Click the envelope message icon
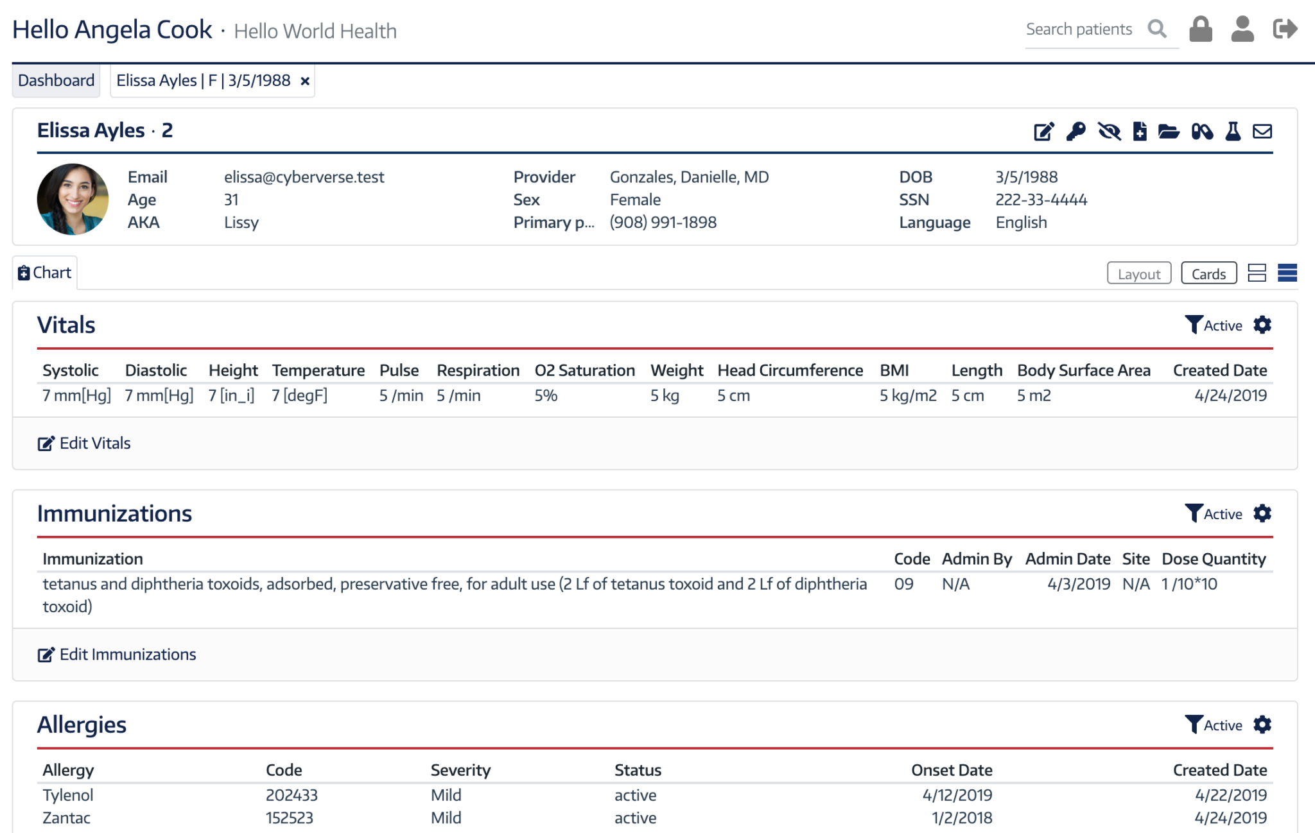Viewport: 1315px width, 833px height. point(1262,132)
